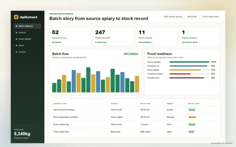
Task: Click the Stock record source cell
Action: pos(116,124)
